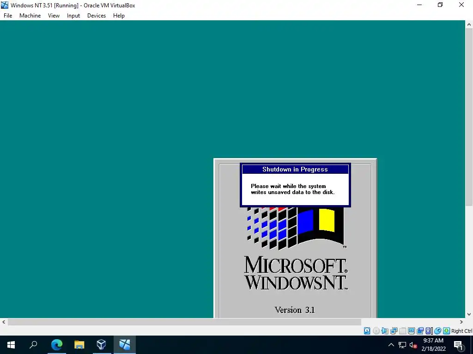Viewport: 473px width, 354px height.
Task: Click the vertical scrollbar down arrow
Action: [x=469, y=314]
